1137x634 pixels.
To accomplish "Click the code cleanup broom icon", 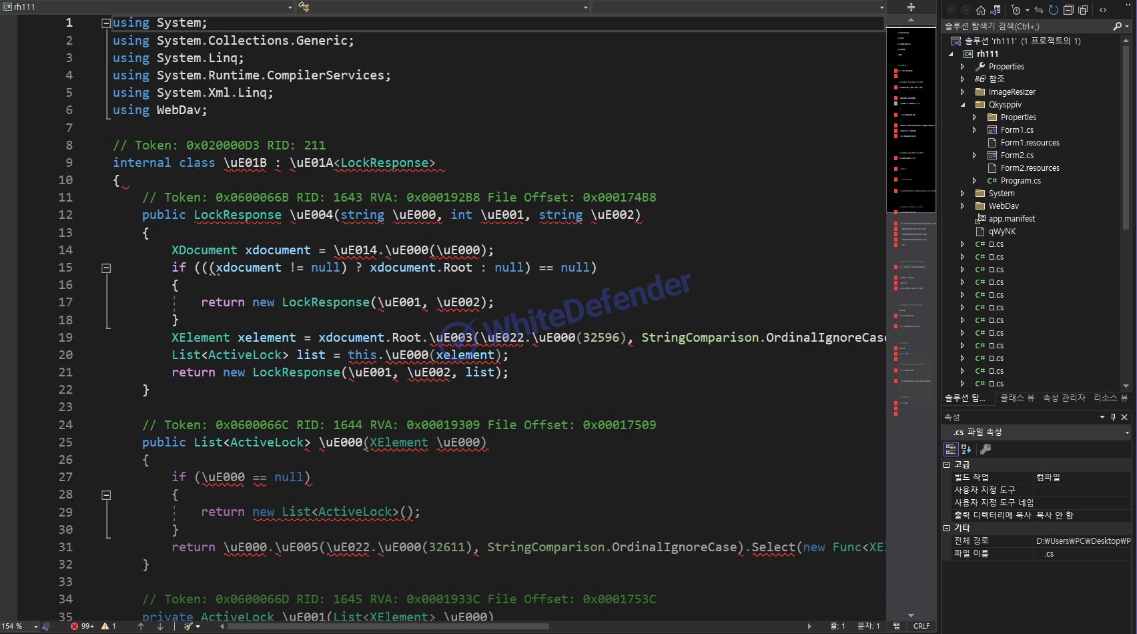I will tap(188, 626).
